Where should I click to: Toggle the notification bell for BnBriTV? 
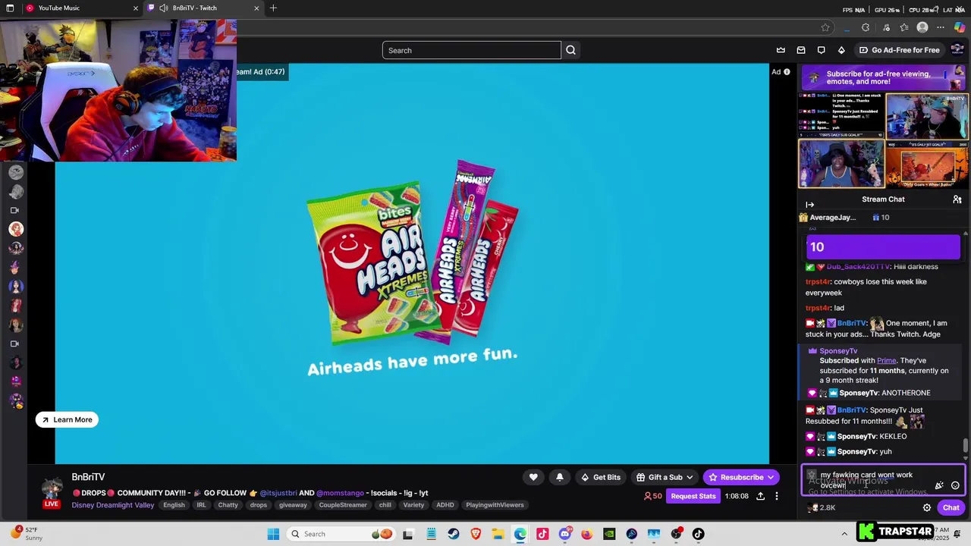tap(560, 477)
